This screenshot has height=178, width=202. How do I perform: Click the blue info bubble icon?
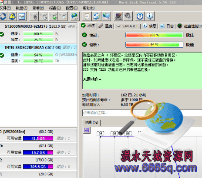coord(150,16)
